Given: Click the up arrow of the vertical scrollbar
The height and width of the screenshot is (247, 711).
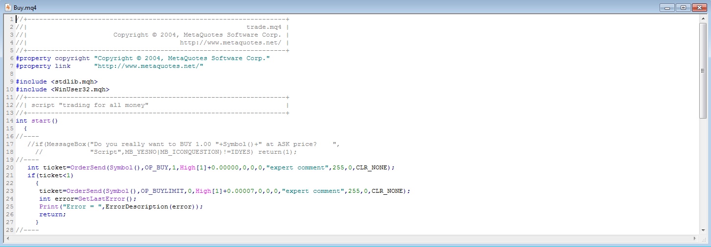Looking at the screenshot, I should coord(703,19).
